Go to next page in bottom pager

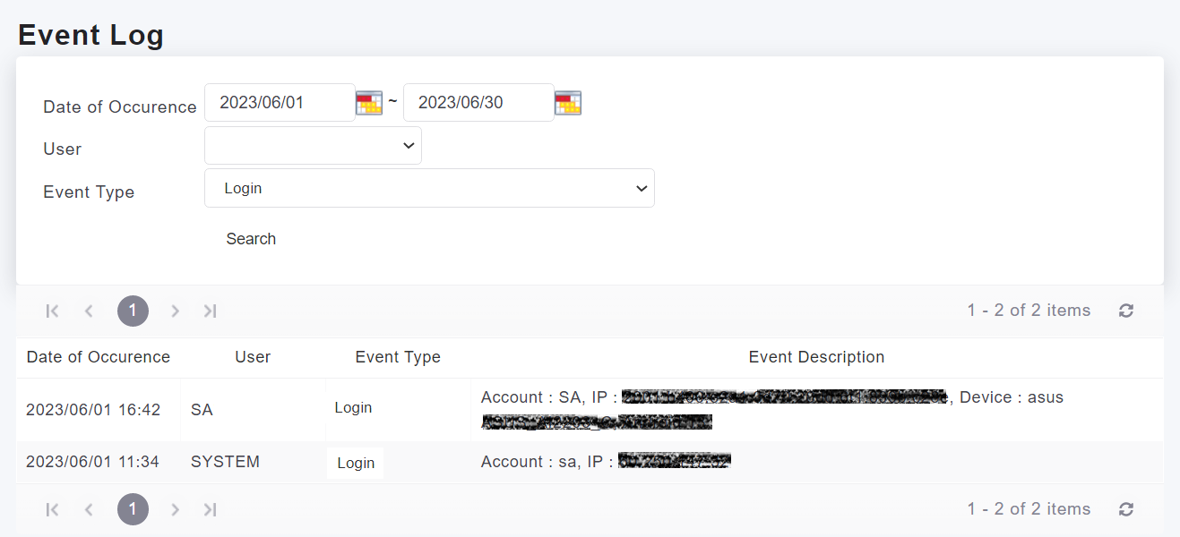tap(175, 509)
